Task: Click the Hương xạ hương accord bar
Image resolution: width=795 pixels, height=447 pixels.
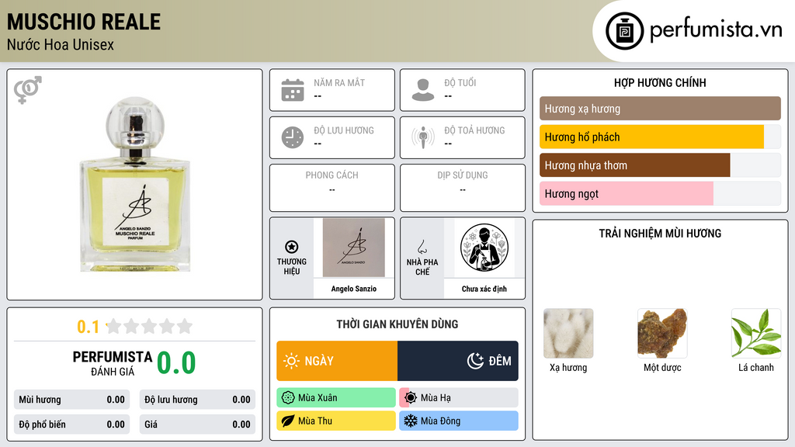Action: point(660,109)
